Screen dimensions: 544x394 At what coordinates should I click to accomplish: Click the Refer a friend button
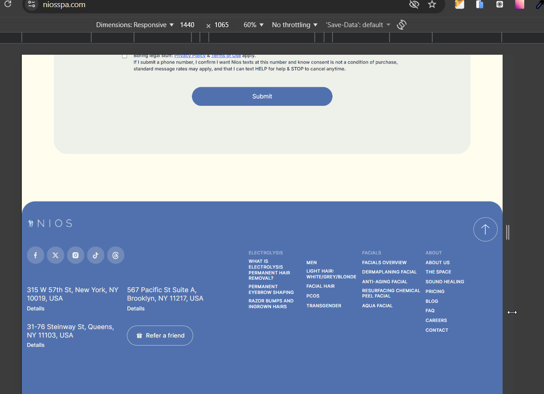pos(160,336)
